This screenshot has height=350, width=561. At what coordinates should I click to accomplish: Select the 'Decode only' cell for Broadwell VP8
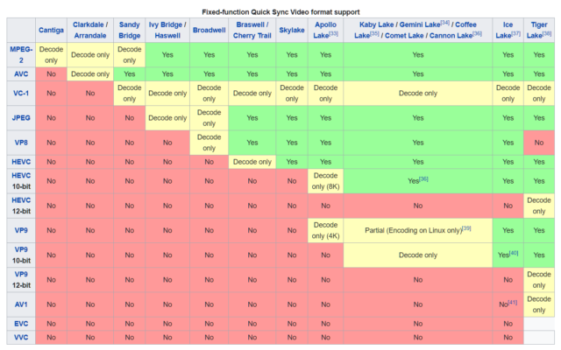(x=209, y=143)
